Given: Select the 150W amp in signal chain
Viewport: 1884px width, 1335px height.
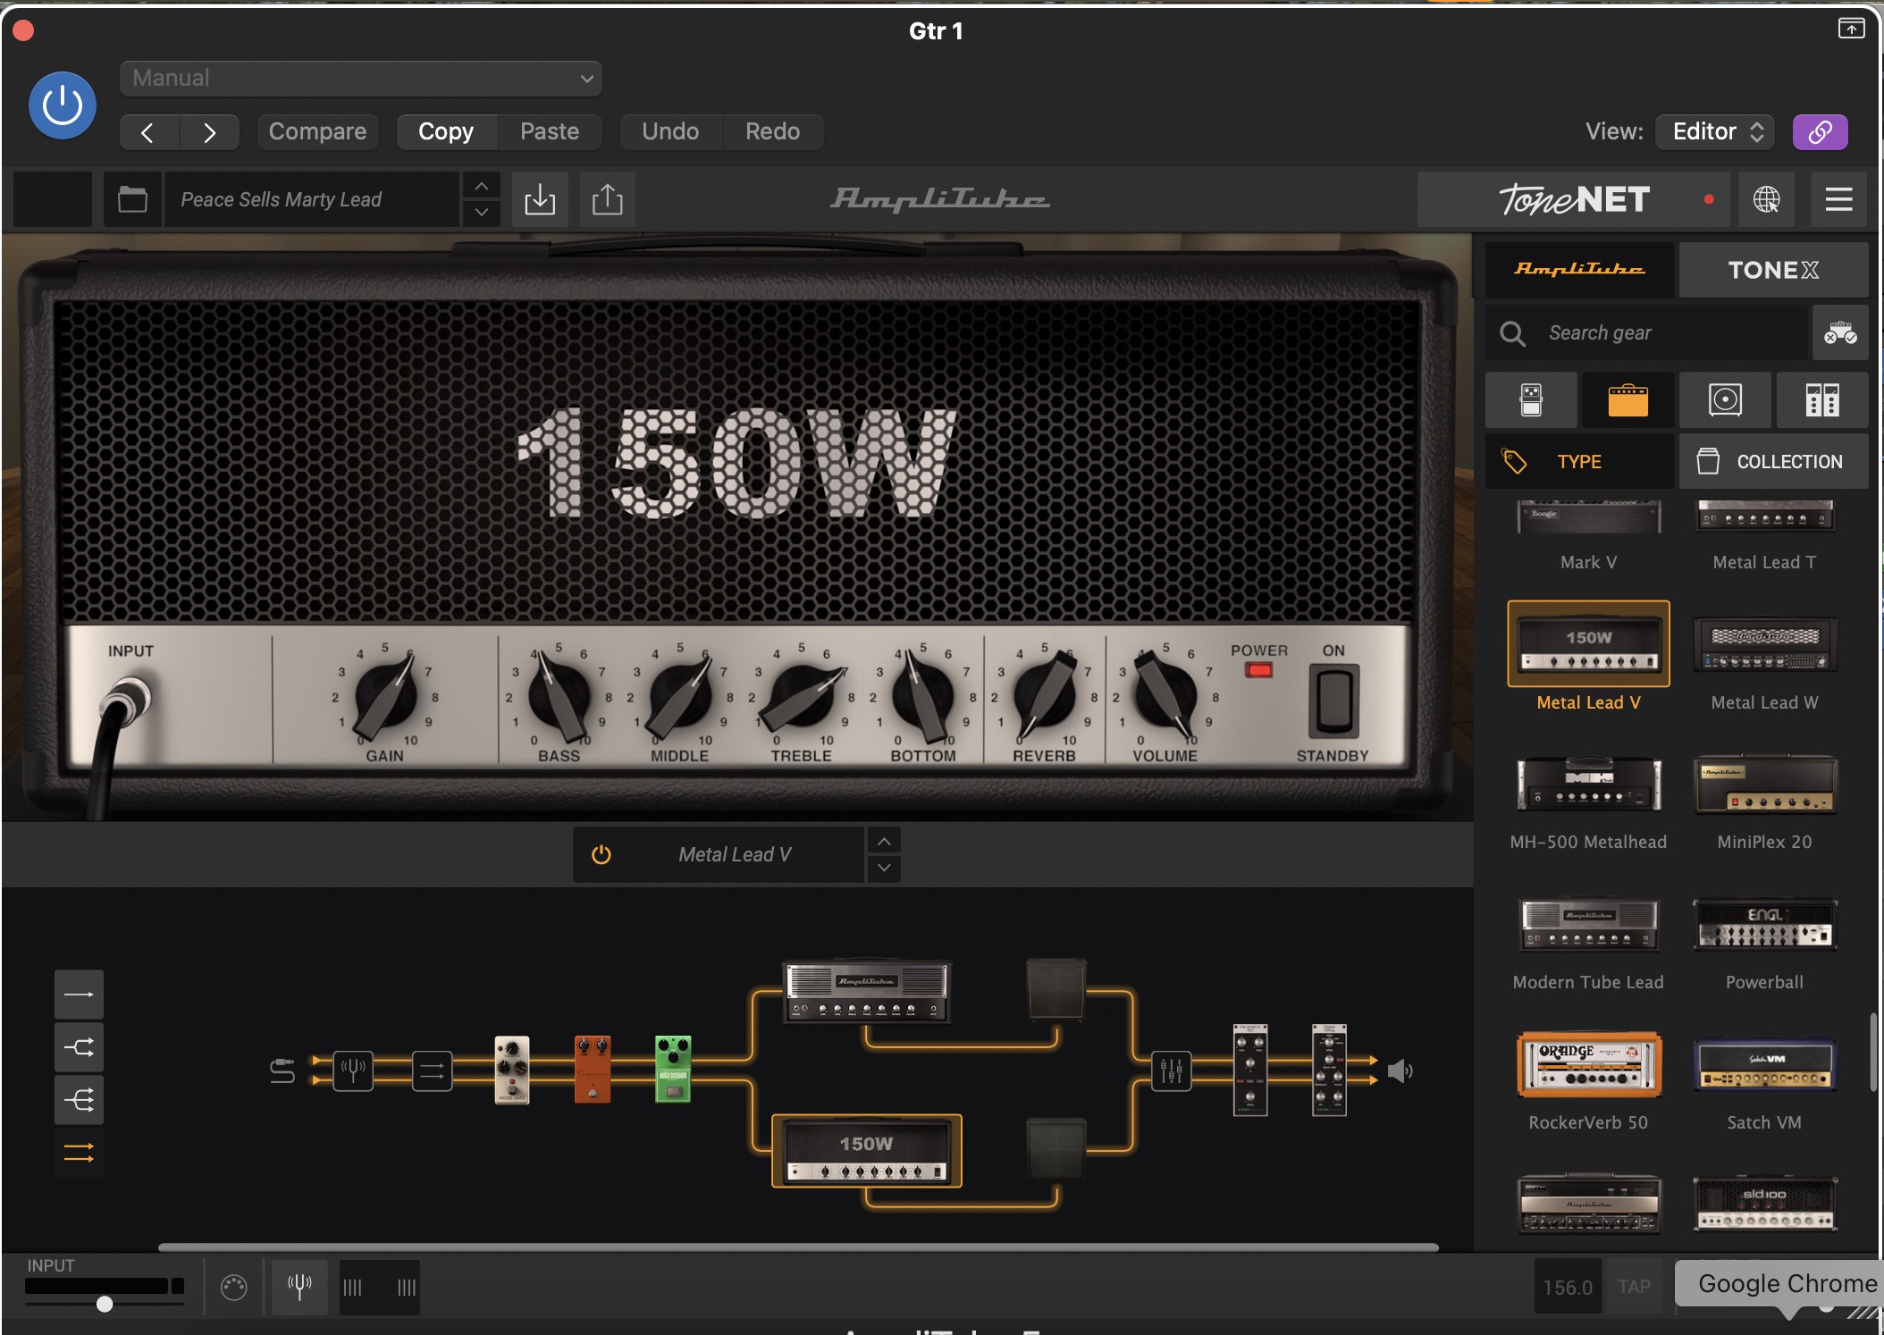Looking at the screenshot, I should pos(866,1151).
